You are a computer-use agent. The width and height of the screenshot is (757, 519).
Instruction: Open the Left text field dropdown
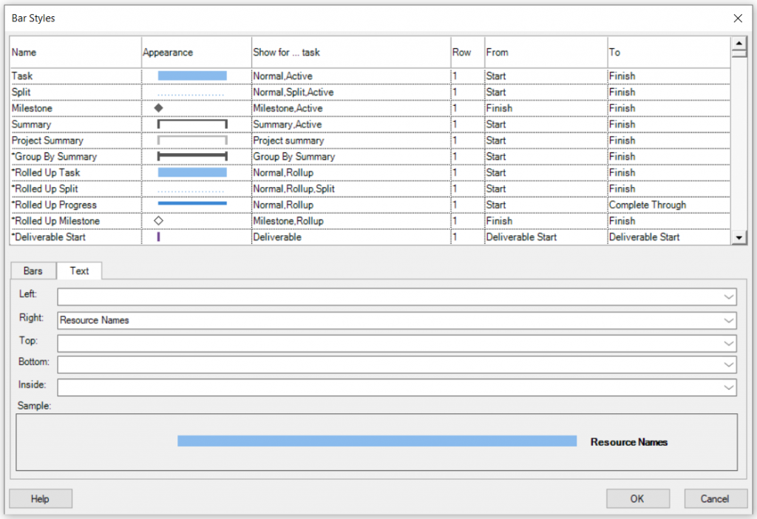point(729,297)
